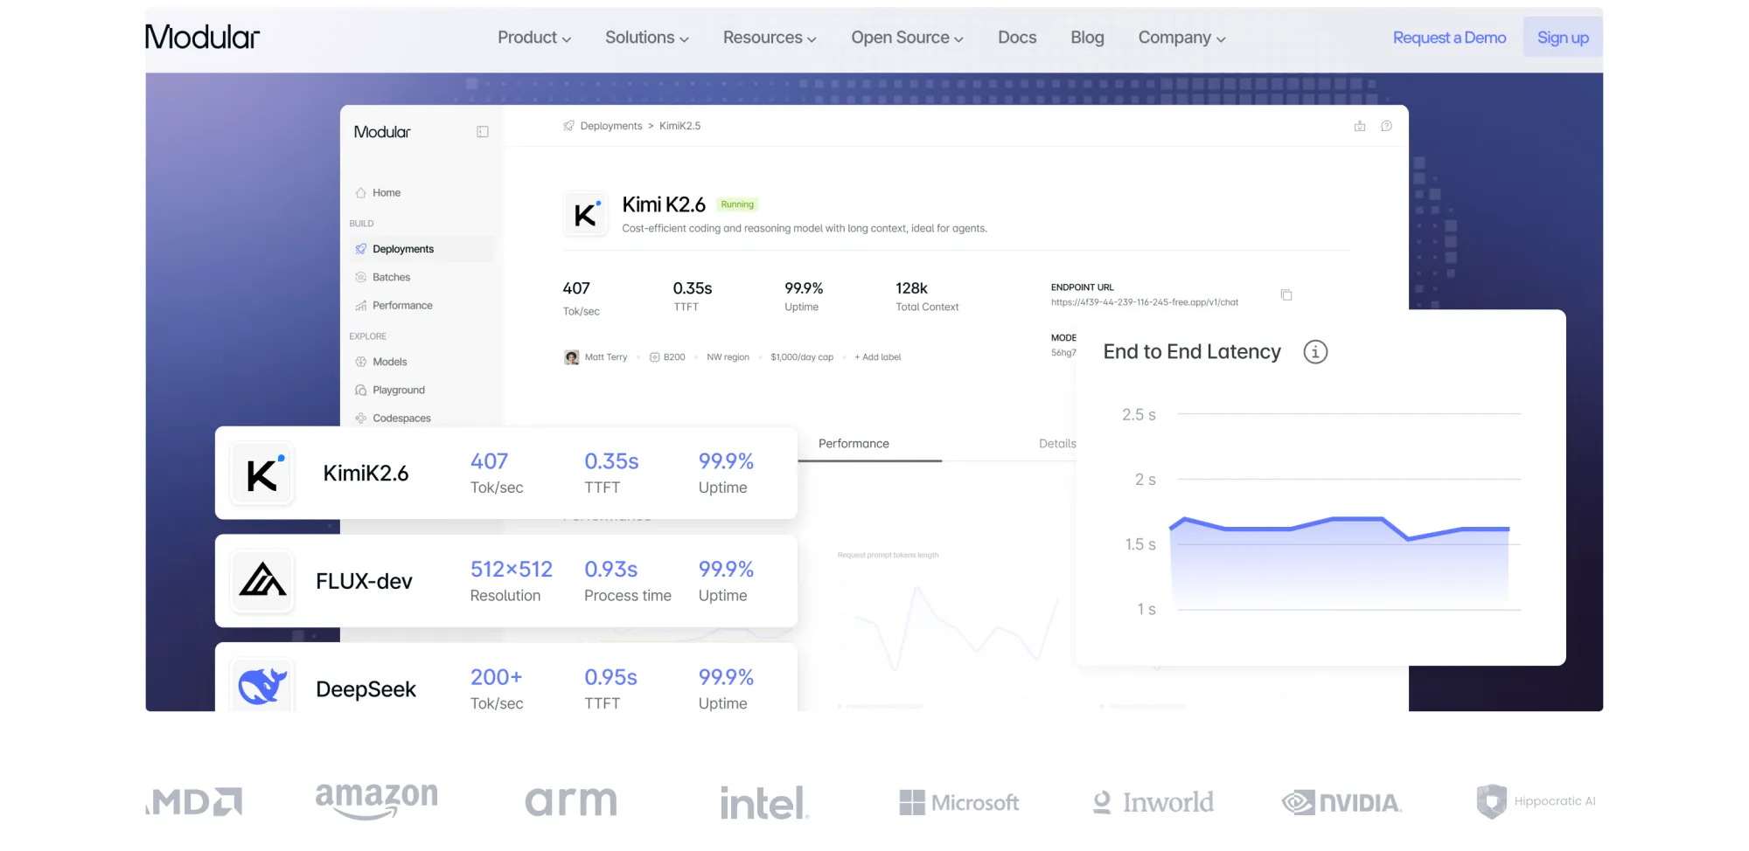Click the "Cost-efficient coding and reasoning model" description
The height and width of the screenshot is (851, 1749).
pos(805,229)
